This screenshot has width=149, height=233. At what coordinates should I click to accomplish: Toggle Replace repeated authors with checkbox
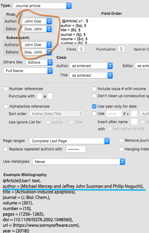6,149
